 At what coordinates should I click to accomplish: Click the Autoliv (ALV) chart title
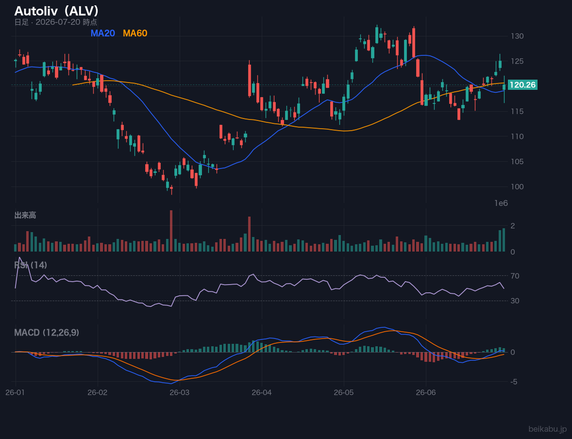pyautogui.click(x=56, y=11)
